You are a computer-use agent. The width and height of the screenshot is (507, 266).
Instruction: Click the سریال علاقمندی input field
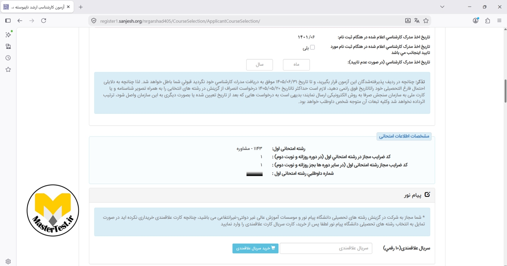pos(326,248)
